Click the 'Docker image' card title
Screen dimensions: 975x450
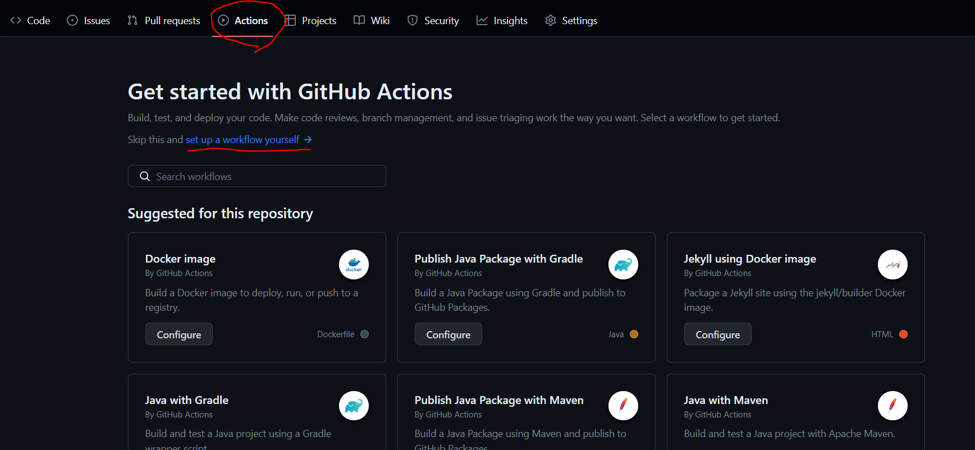coord(180,259)
